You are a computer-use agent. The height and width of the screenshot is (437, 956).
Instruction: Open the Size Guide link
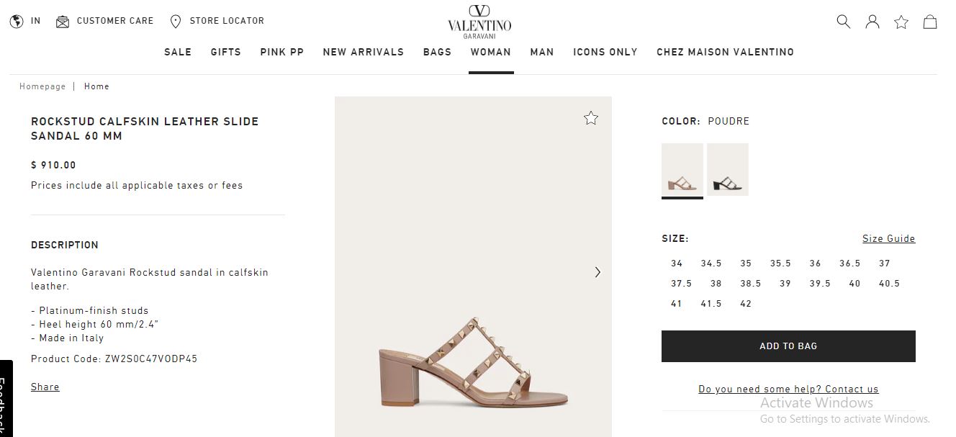point(888,239)
